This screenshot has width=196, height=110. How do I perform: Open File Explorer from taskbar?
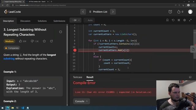click(13, 108)
